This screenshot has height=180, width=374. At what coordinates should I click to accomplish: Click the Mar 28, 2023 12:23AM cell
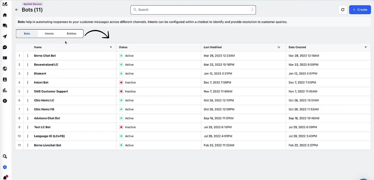pyautogui.click(x=219, y=56)
